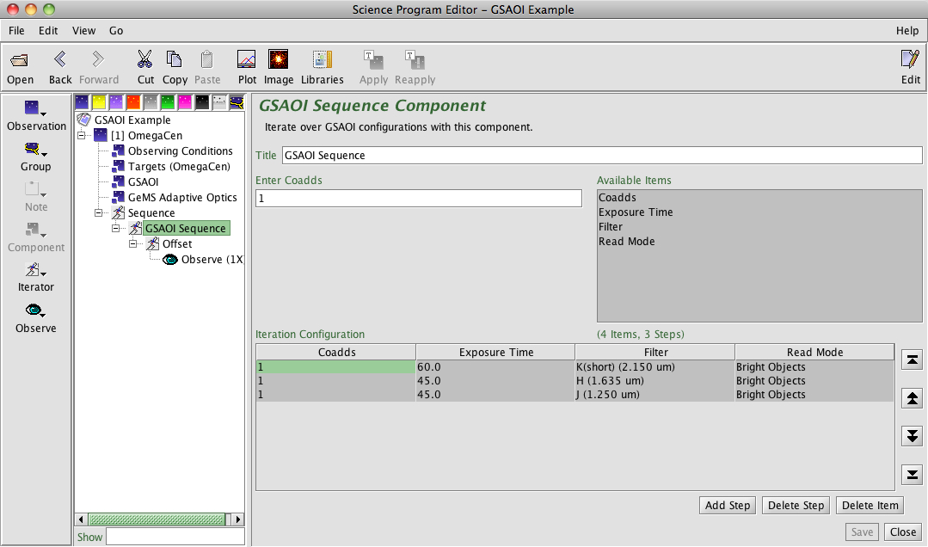This screenshot has width=928, height=547.
Task: Click the group filter icon with yellow outline
Action: click(x=237, y=102)
